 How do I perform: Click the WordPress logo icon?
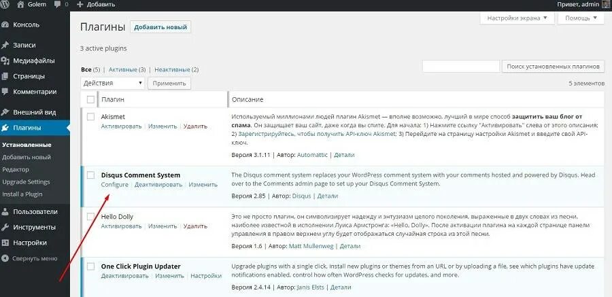[x=5, y=4]
